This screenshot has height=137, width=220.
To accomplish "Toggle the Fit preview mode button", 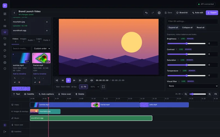I will coord(84,87).
